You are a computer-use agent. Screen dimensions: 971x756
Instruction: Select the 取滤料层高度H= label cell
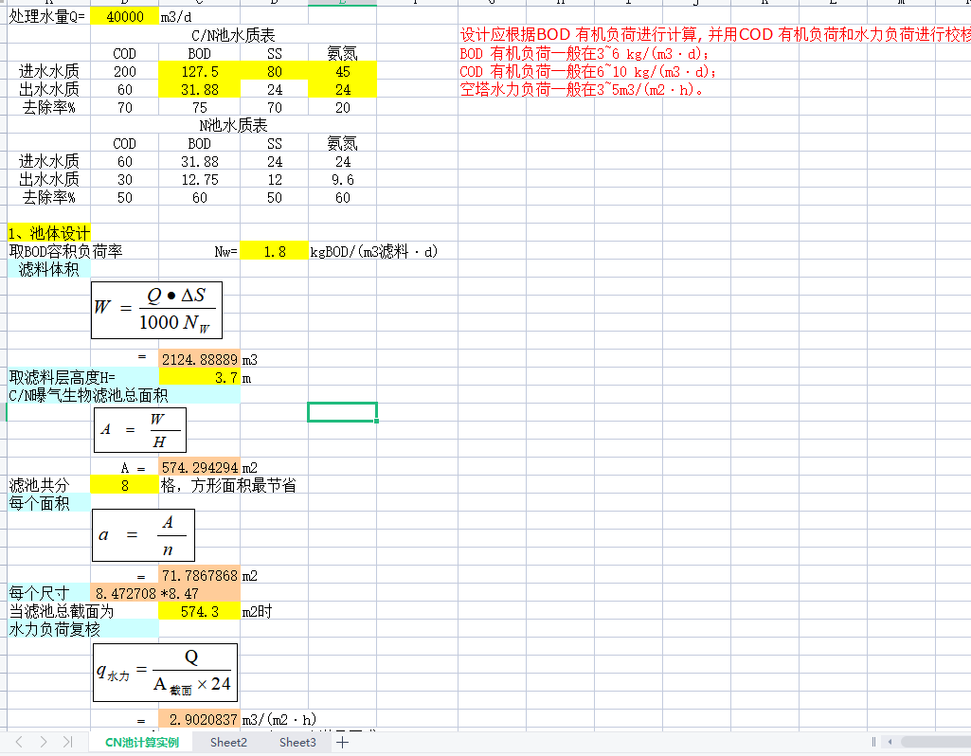click(x=83, y=377)
